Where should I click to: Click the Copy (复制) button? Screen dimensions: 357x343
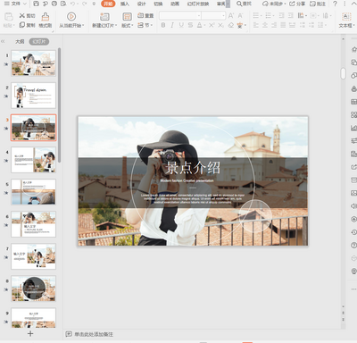coord(27,25)
